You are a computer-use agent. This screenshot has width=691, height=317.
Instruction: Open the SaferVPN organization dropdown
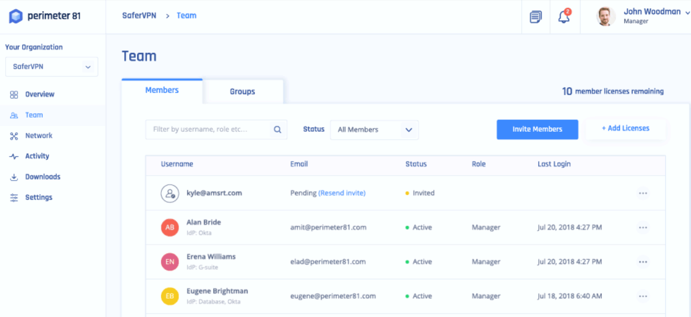click(51, 66)
